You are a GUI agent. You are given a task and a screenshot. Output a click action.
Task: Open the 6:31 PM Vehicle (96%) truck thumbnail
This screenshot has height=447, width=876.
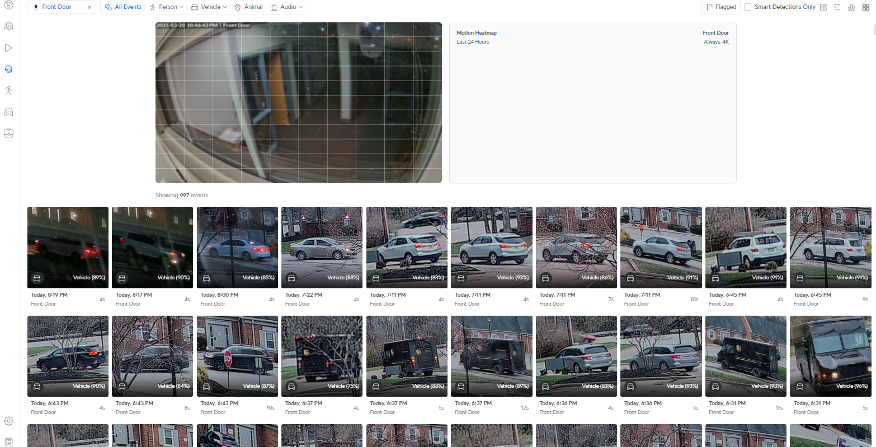click(830, 356)
